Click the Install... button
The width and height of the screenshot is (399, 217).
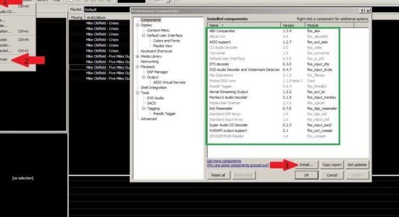click(x=306, y=165)
